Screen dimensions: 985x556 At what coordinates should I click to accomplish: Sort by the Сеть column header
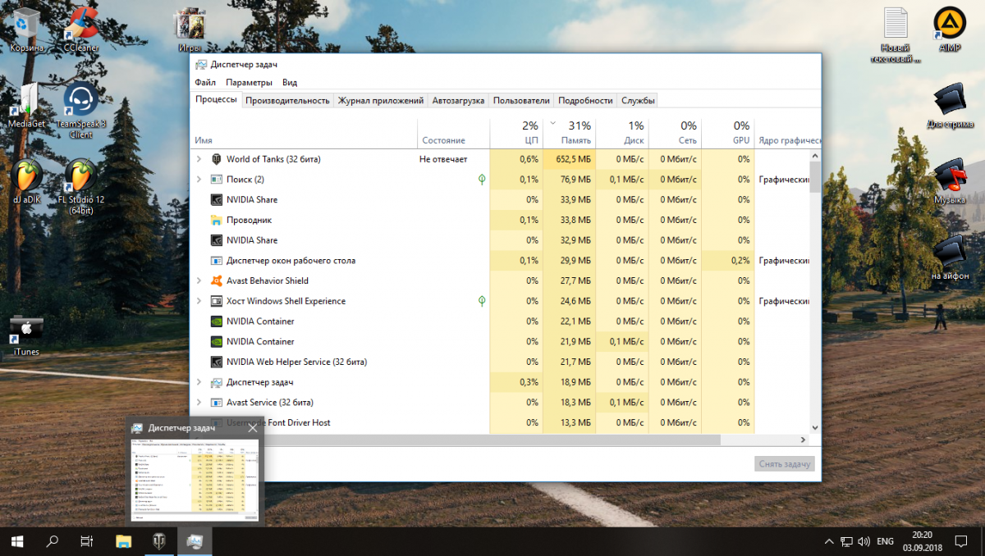point(675,134)
